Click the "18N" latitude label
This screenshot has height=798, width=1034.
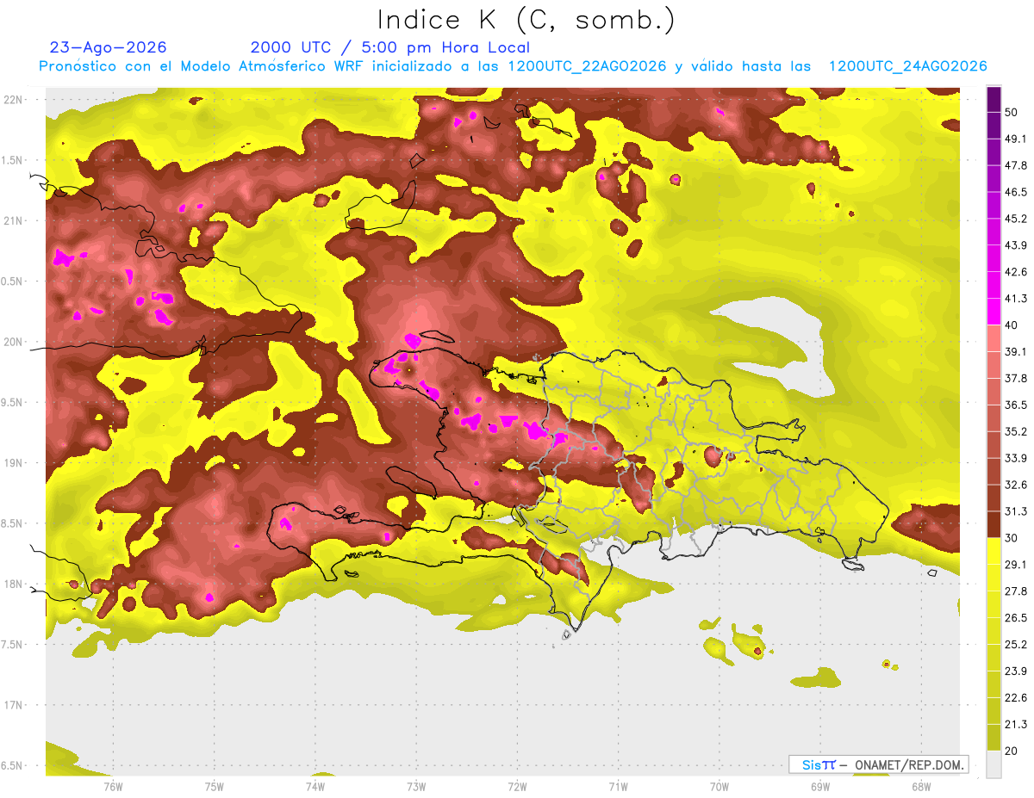[x=15, y=584]
